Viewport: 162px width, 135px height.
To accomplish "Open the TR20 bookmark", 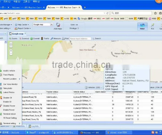I will click(22, 19).
